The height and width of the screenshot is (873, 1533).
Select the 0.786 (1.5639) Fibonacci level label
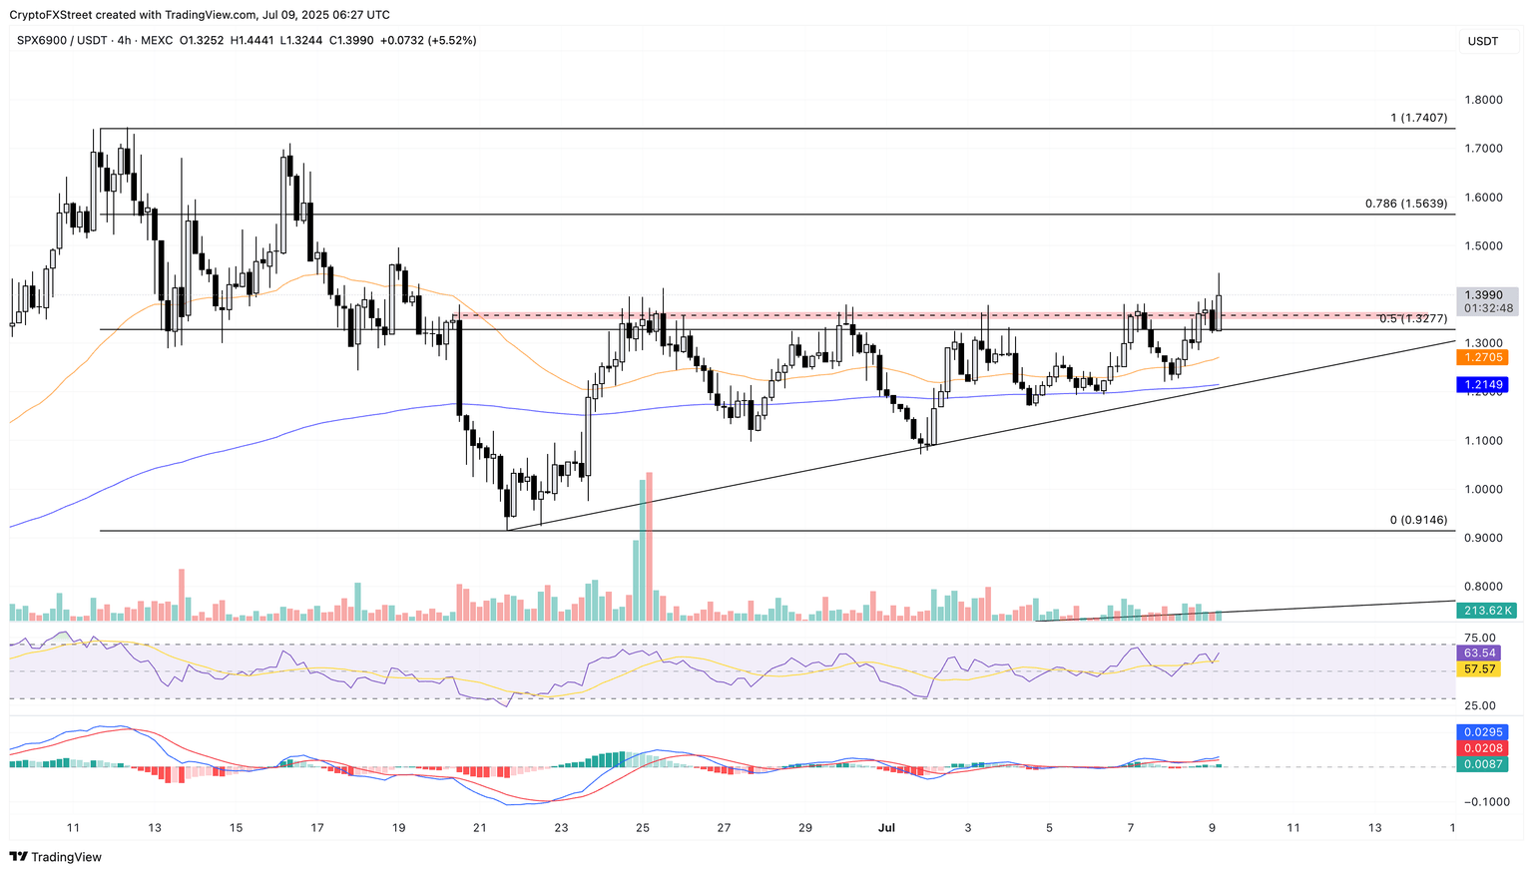tap(1405, 204)
